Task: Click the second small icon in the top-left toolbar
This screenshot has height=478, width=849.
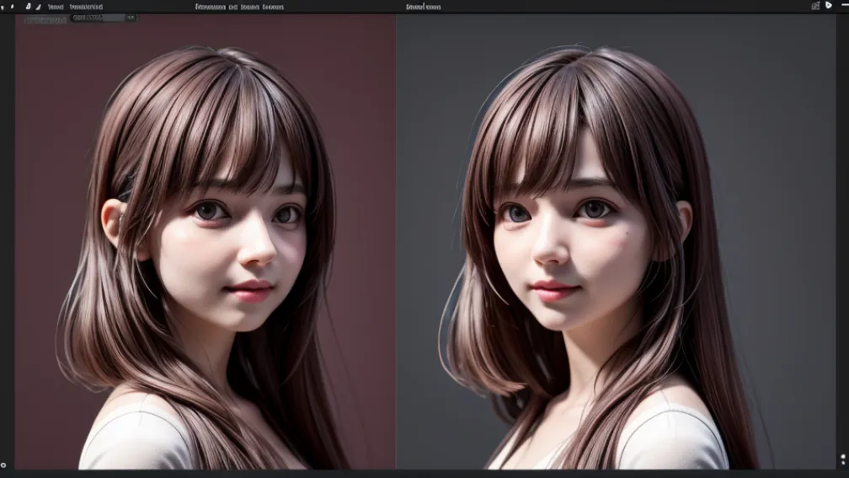Action: (x=12, y=6)
